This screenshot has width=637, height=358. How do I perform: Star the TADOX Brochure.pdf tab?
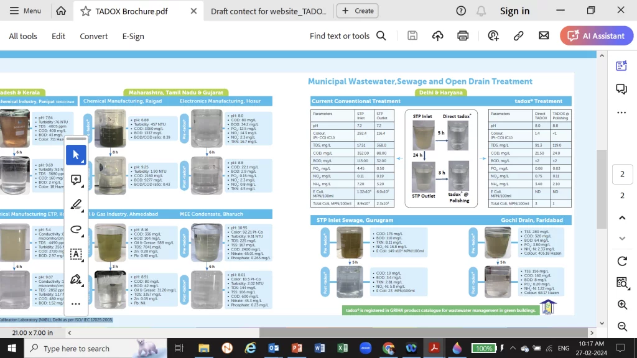(x=85, y=11)
